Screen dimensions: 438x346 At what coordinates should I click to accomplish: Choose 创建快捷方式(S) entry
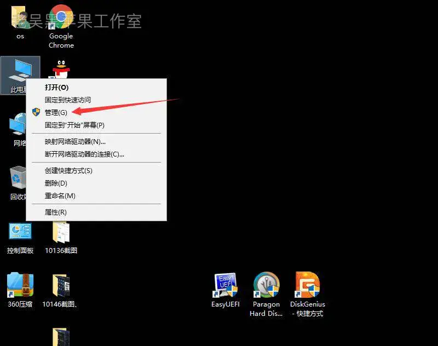(x=96, y=171)
